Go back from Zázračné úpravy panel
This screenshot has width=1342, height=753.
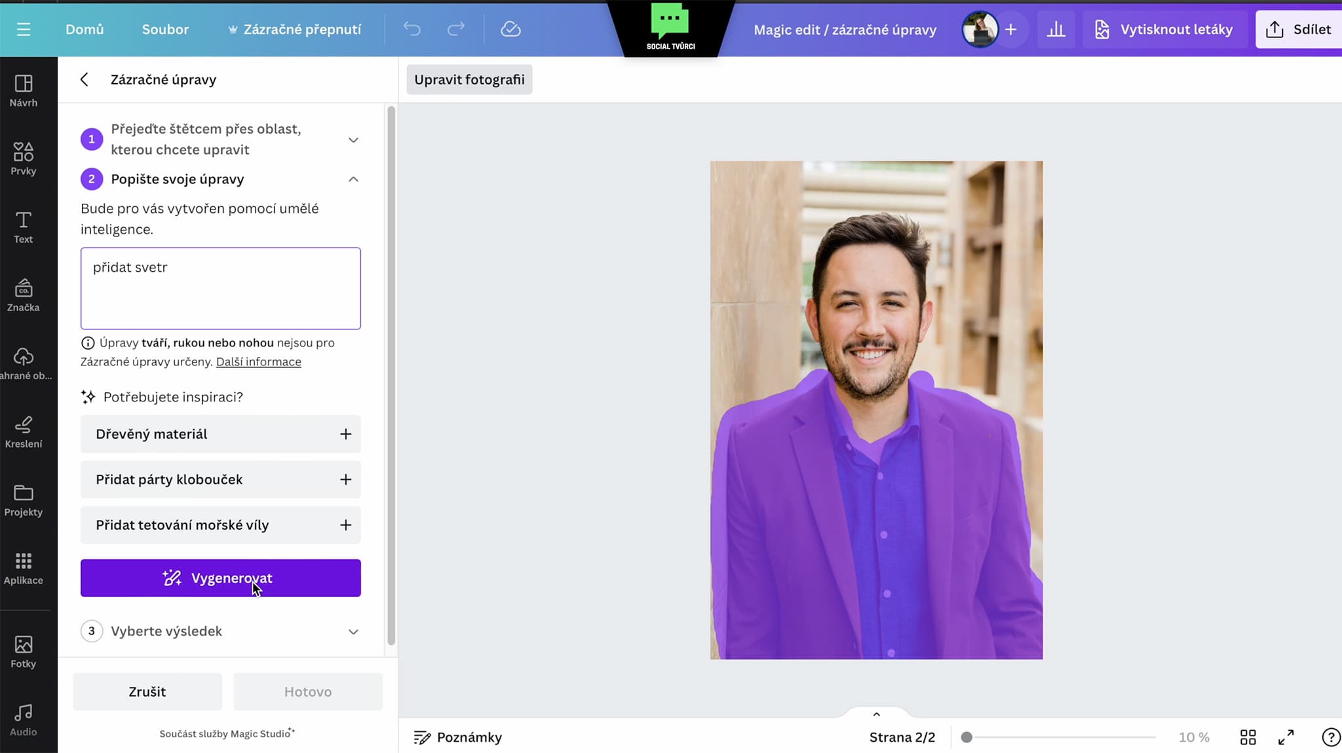click(x=84, y=79)
